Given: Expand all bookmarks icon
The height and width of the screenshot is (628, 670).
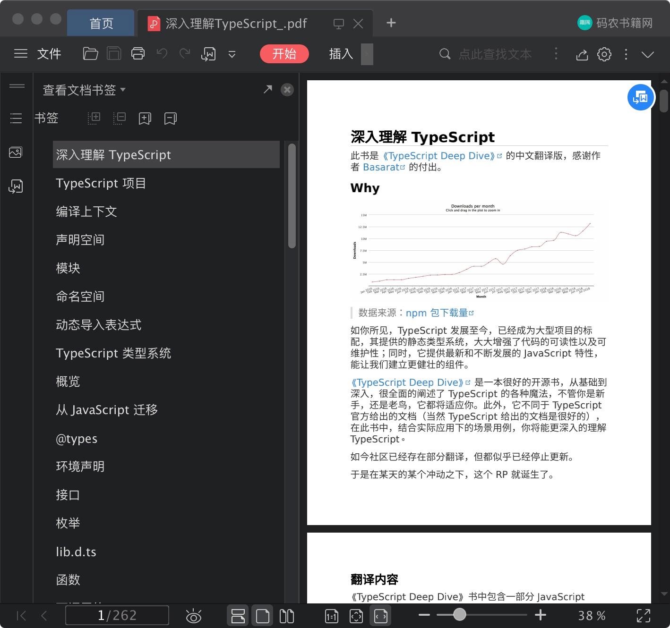Looking at the screenshot, I should [x=94, y=118].
